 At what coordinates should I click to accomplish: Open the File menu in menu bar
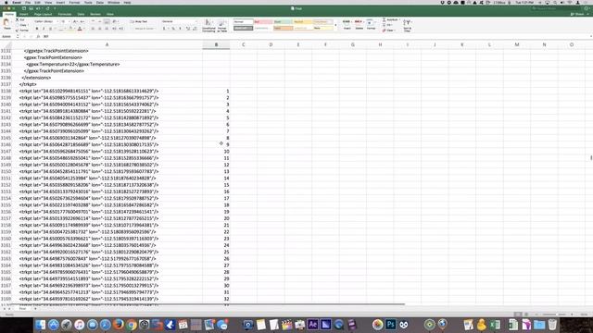point(28,2)
